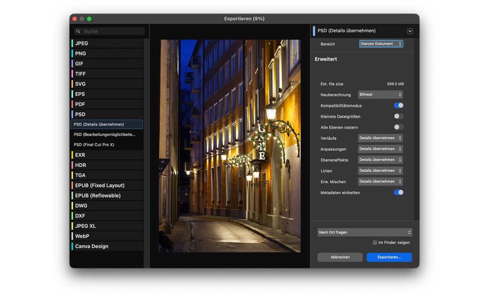The width and height of the screenshot is (489, 295).
Task: Choose the PSD (Bearbeitungsmöglichkeiten) preset
Action: pos(107,134)
